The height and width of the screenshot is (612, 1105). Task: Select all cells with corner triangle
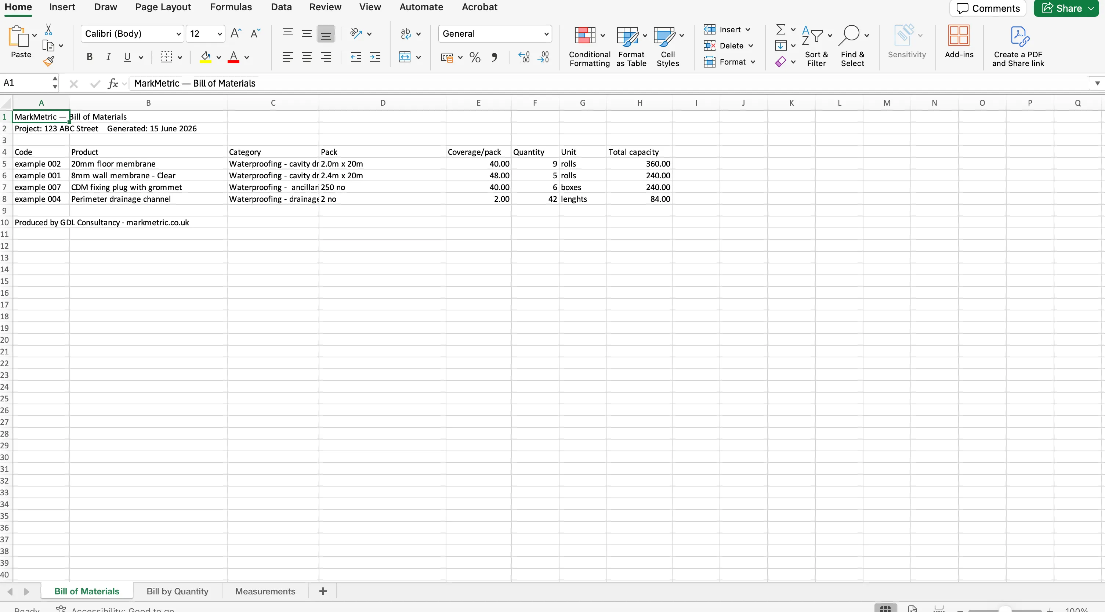(6, 103)
